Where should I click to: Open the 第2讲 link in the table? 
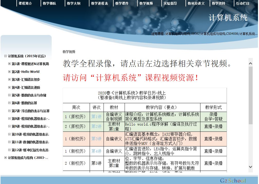(x=96, y=126)
